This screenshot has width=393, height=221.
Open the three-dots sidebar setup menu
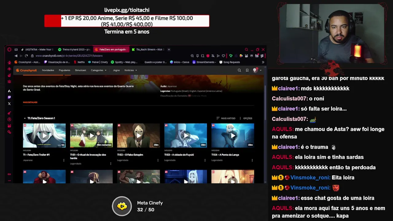pos(9,180)
